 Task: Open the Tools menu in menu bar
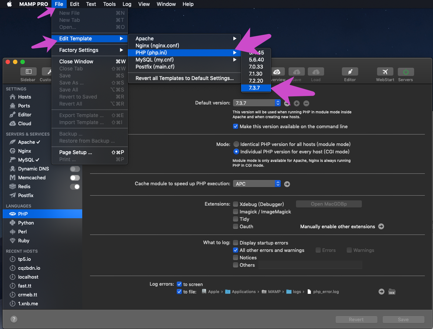pos(109,4)
